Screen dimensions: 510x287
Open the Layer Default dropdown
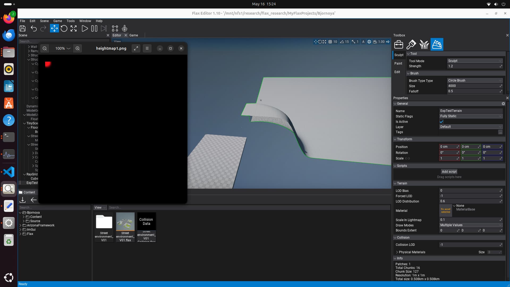click(x=471, y=127)
